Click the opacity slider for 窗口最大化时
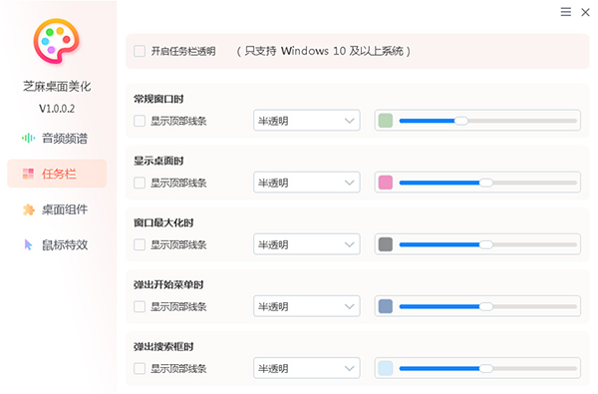Screen dimensions: 598x394 click(x=487, y=244)
